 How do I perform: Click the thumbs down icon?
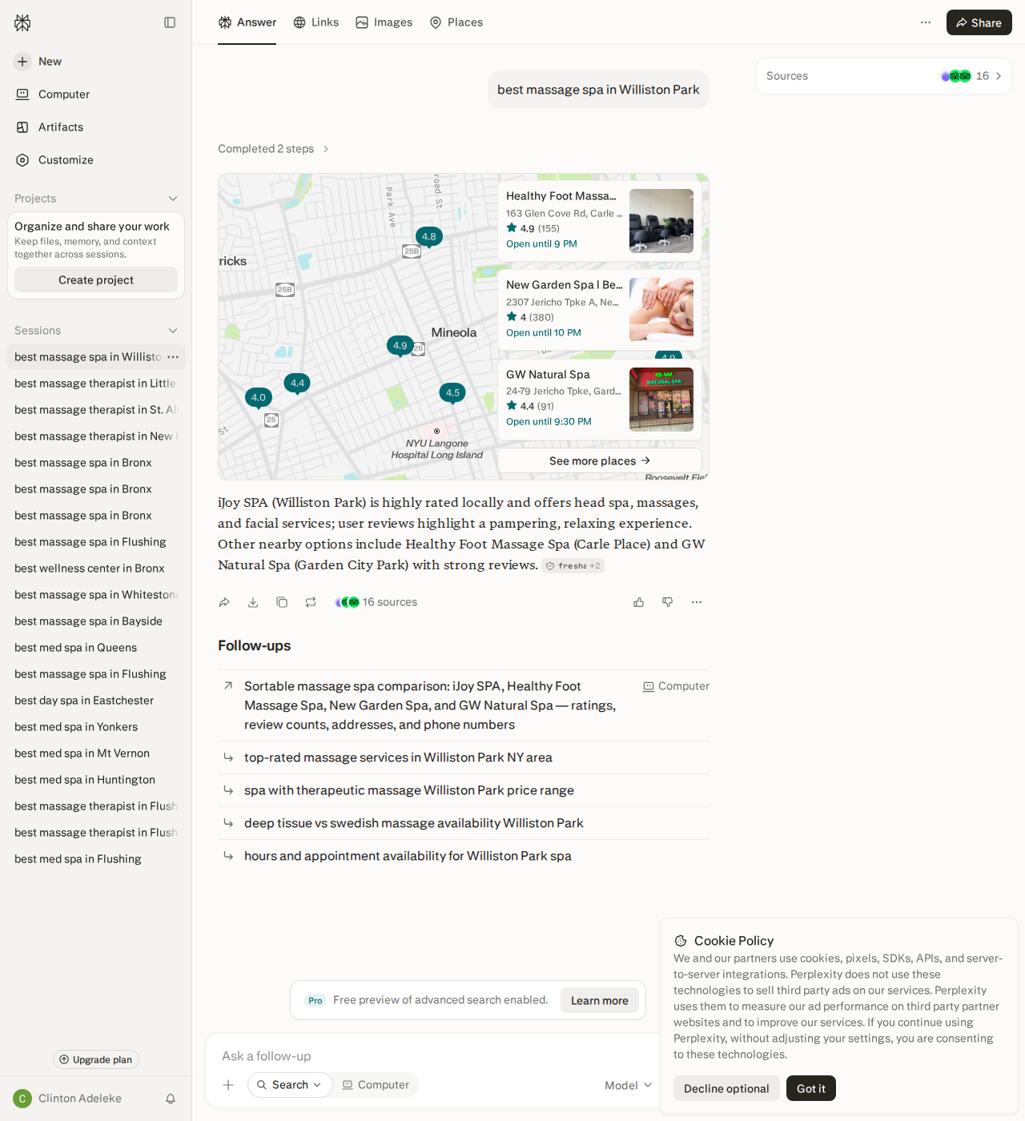(x=668, y=602)
